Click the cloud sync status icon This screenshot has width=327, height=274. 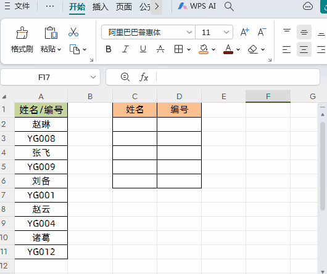pyautogui.click(x=308, y=6)
